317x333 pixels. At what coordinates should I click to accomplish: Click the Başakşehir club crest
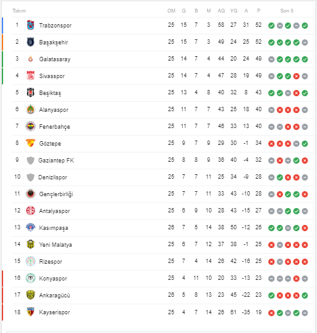point(31,42)
